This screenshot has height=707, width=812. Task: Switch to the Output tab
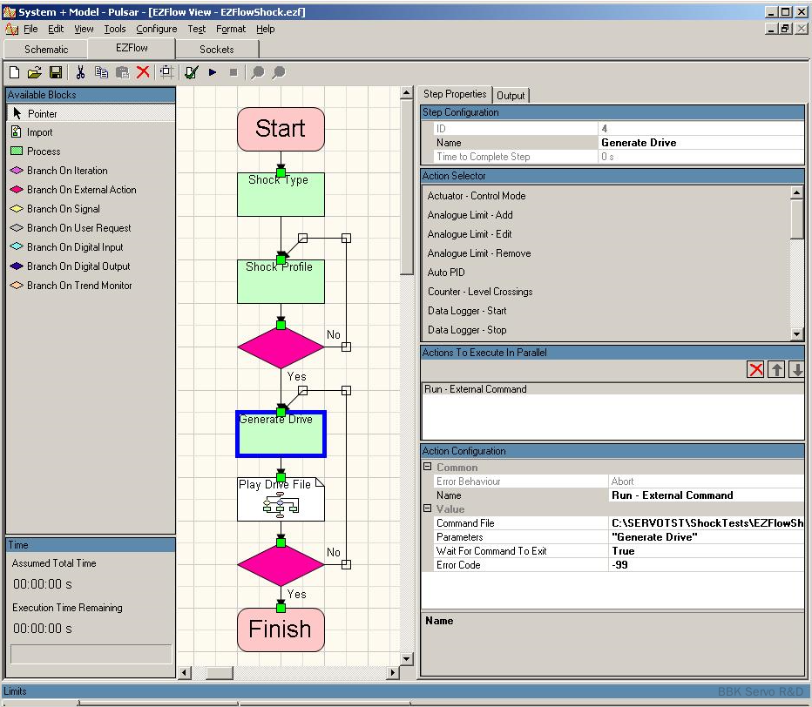coord(511,95)
